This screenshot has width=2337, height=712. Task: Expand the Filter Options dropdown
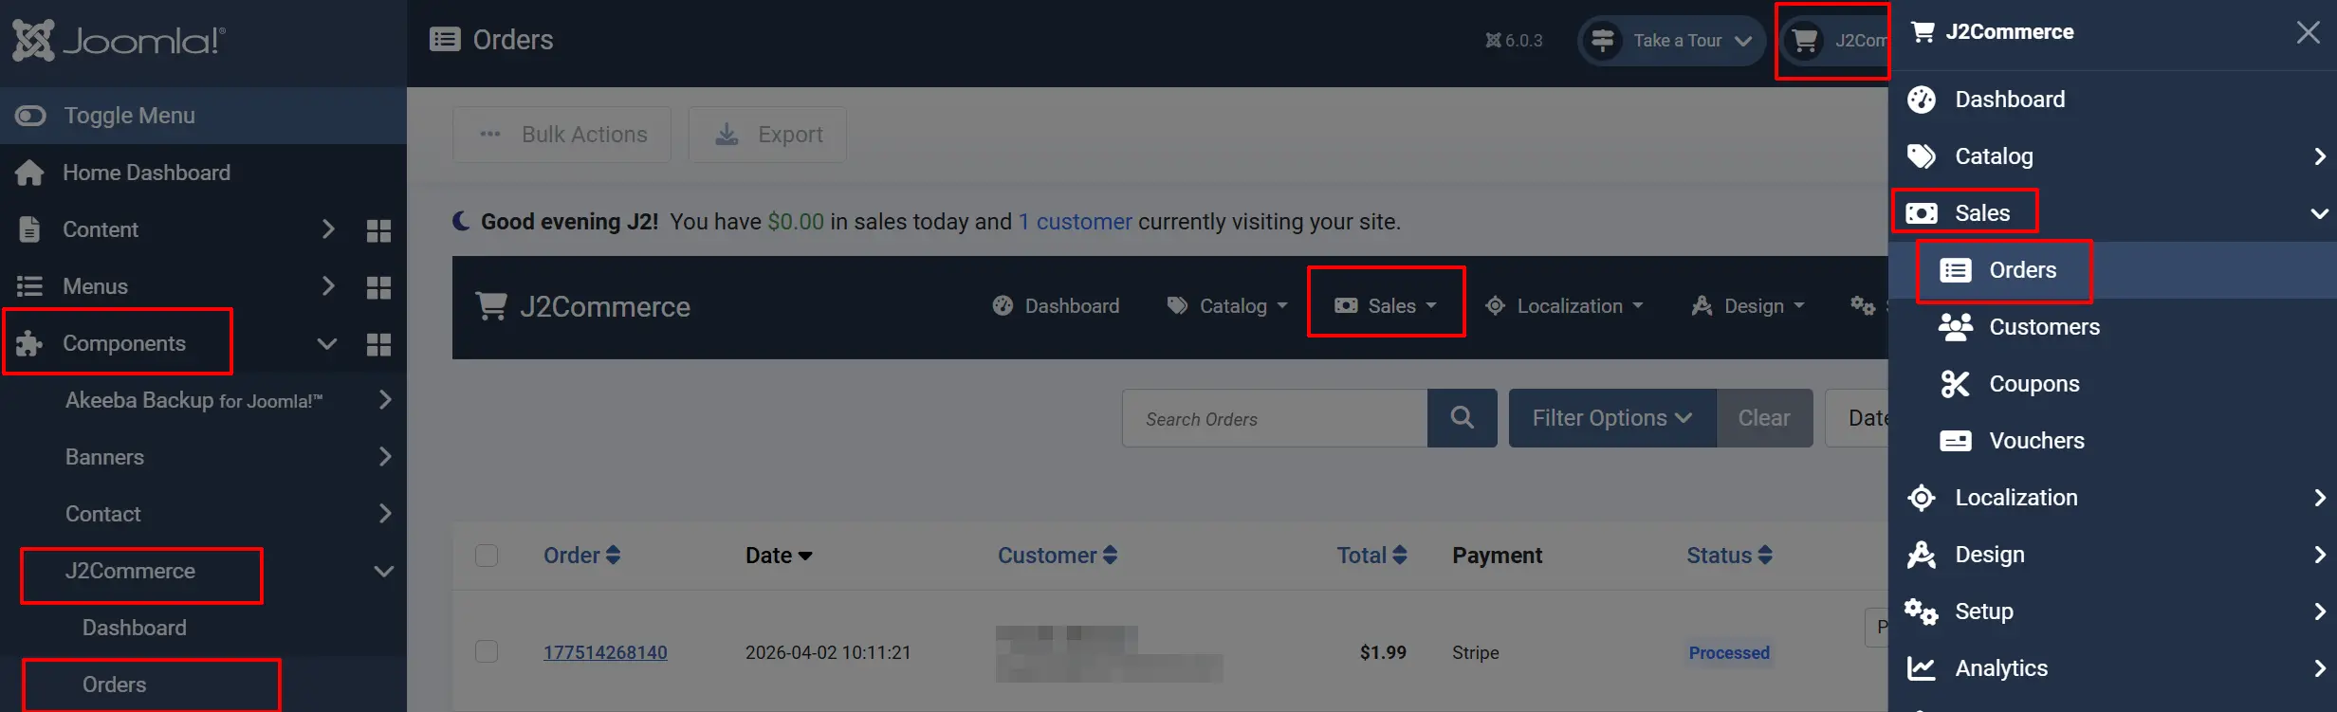coord(1612,418)
